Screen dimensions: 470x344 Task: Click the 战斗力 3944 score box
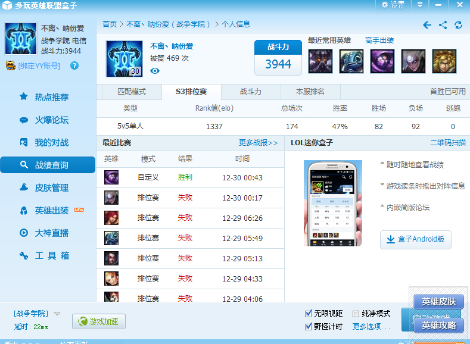[278, 58]
